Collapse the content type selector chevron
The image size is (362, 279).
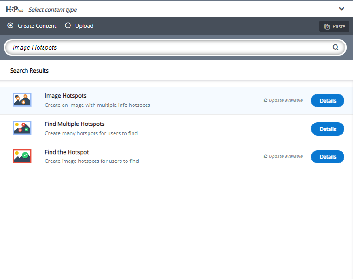tap(342, 9)
